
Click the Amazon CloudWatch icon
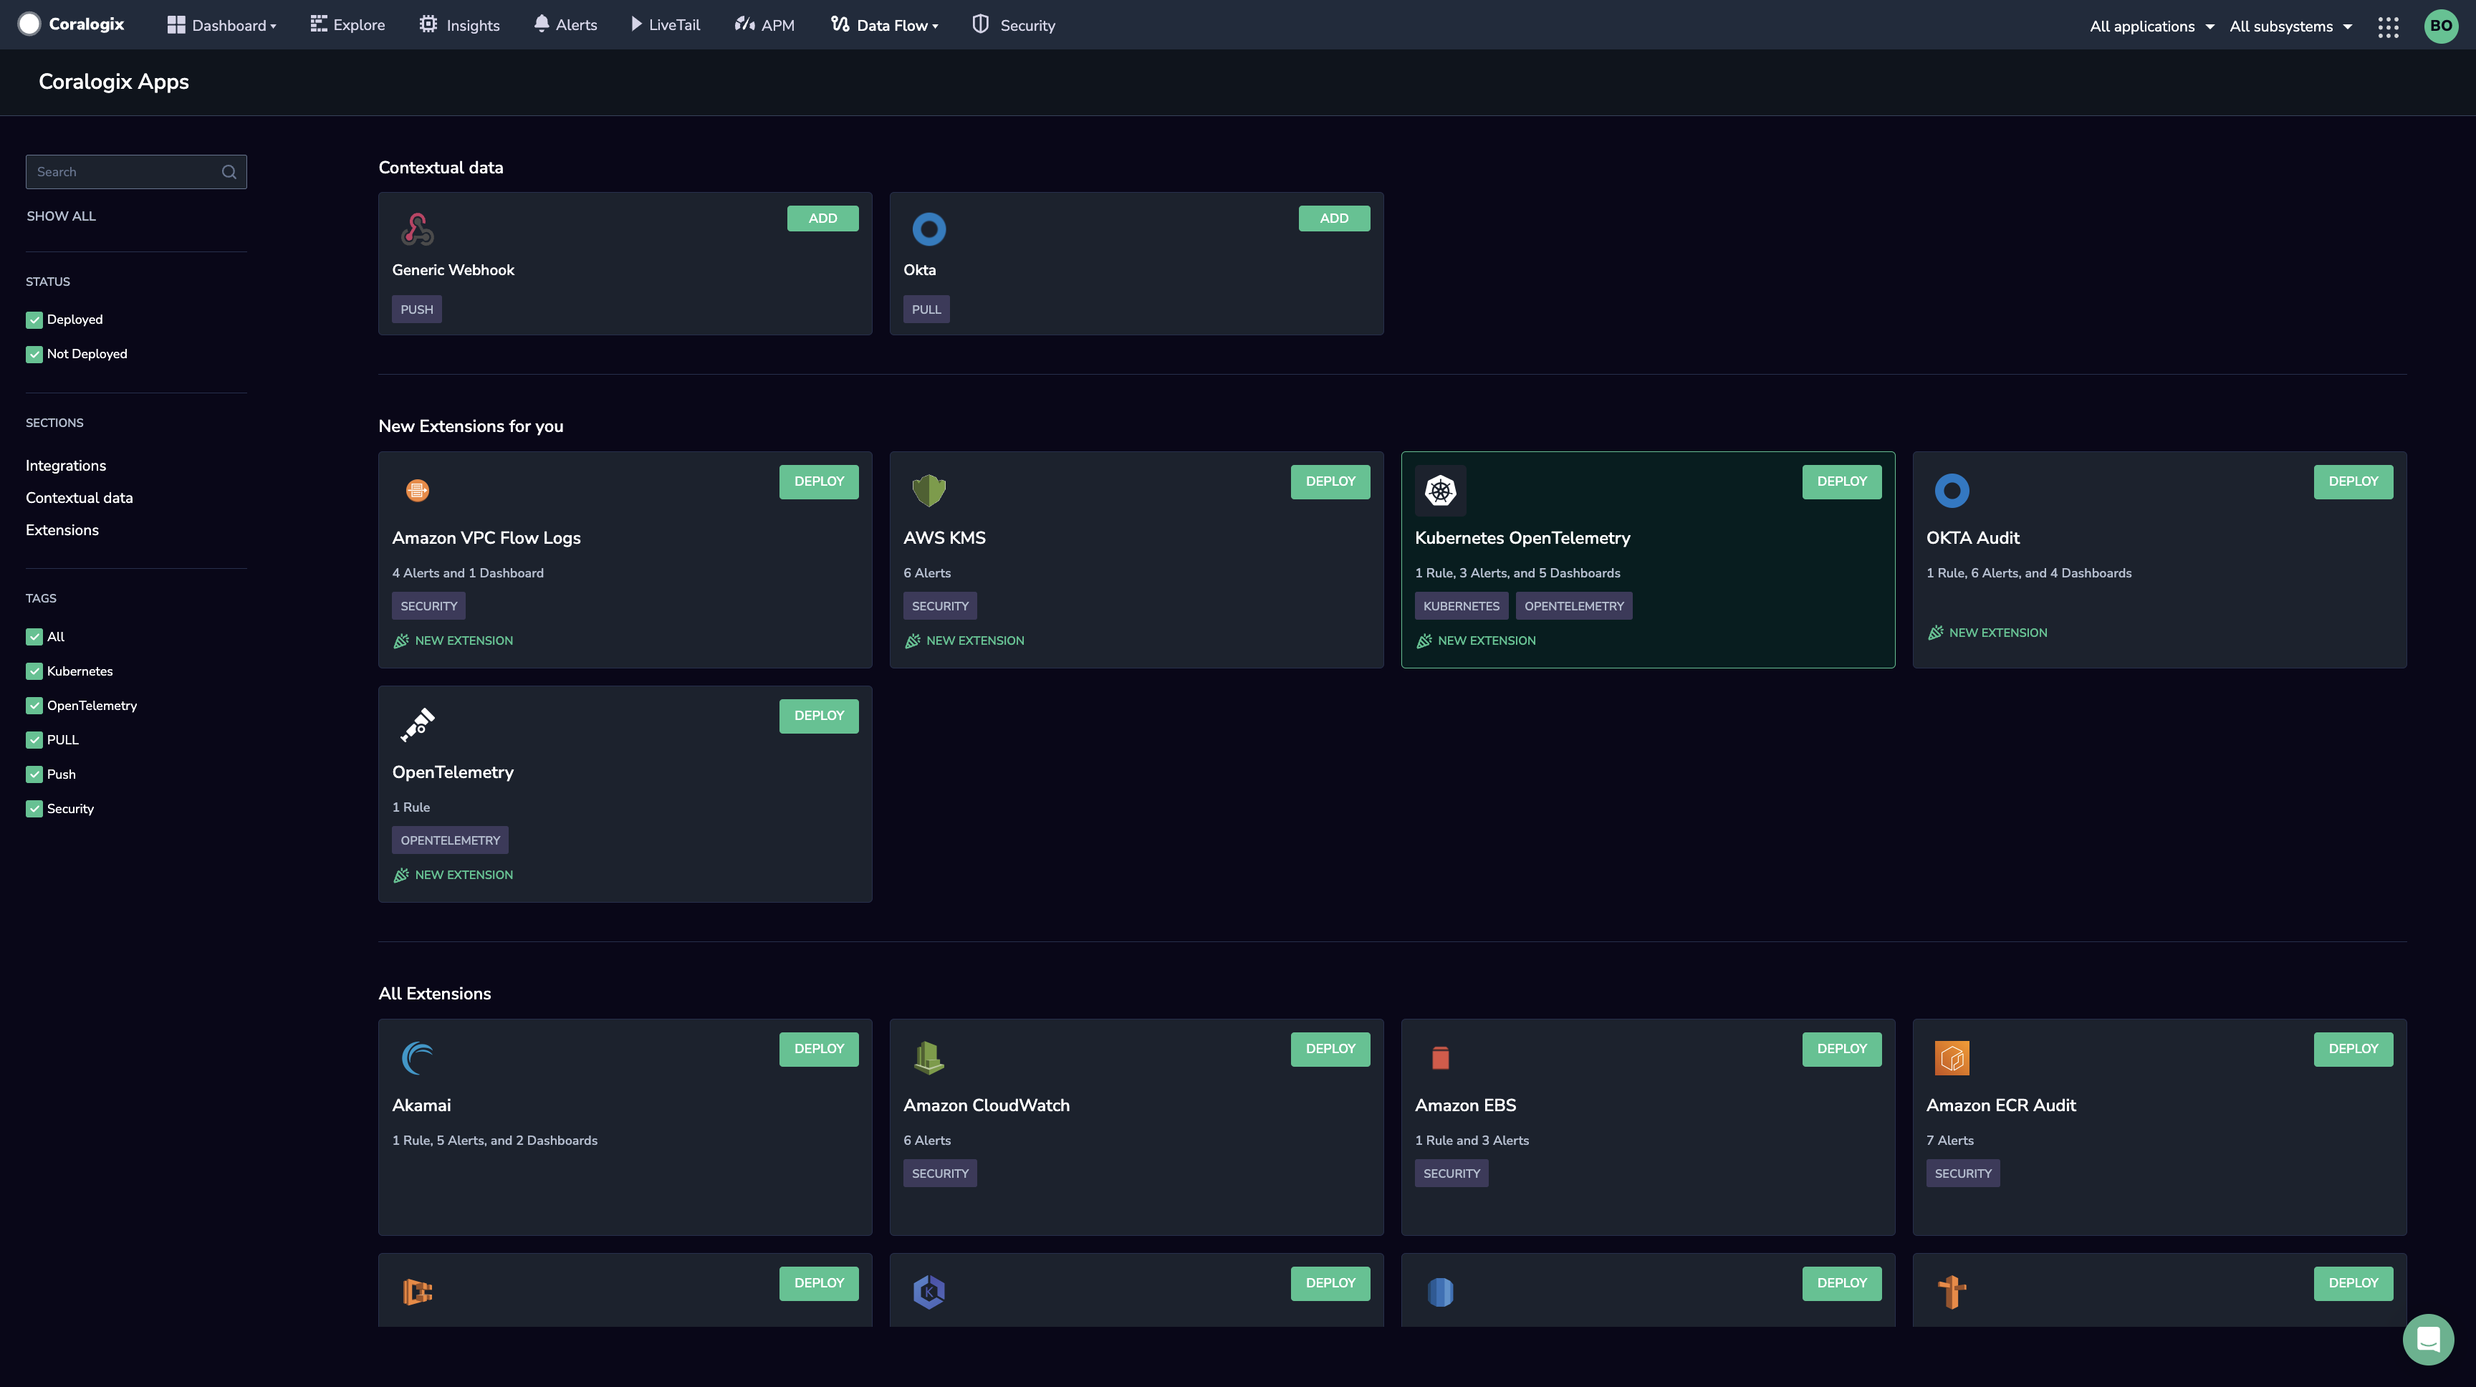(x=929, y=1058)
